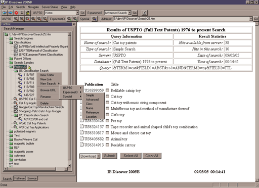Click the magnifier icon for 119/707 search
The height and width of the screenshot is (188, 259).
point(20,74)
